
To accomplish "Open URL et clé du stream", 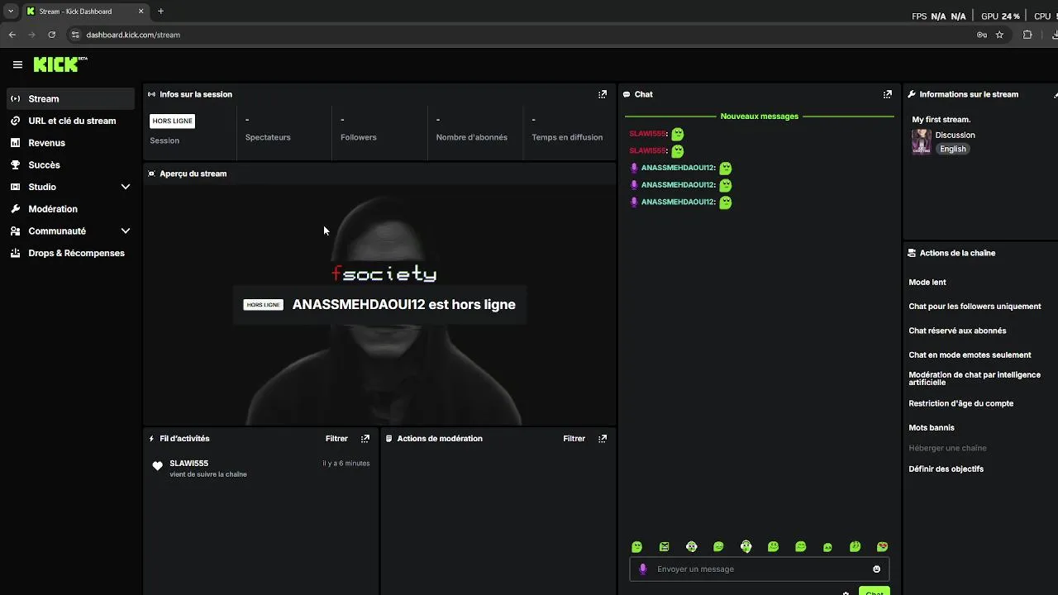I will 69,121.
